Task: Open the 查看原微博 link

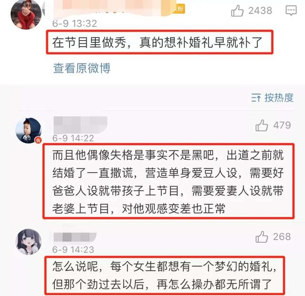Action: click(82, 68)
